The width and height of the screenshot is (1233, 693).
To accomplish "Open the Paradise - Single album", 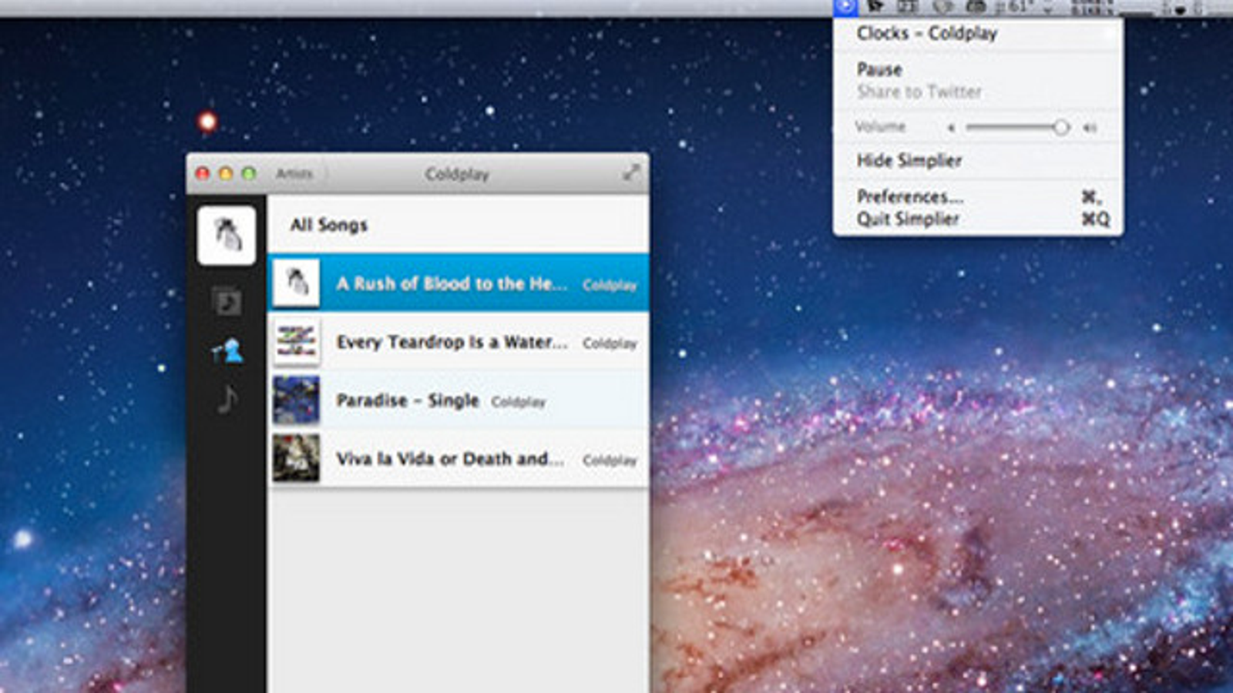I will coord(458,400).
